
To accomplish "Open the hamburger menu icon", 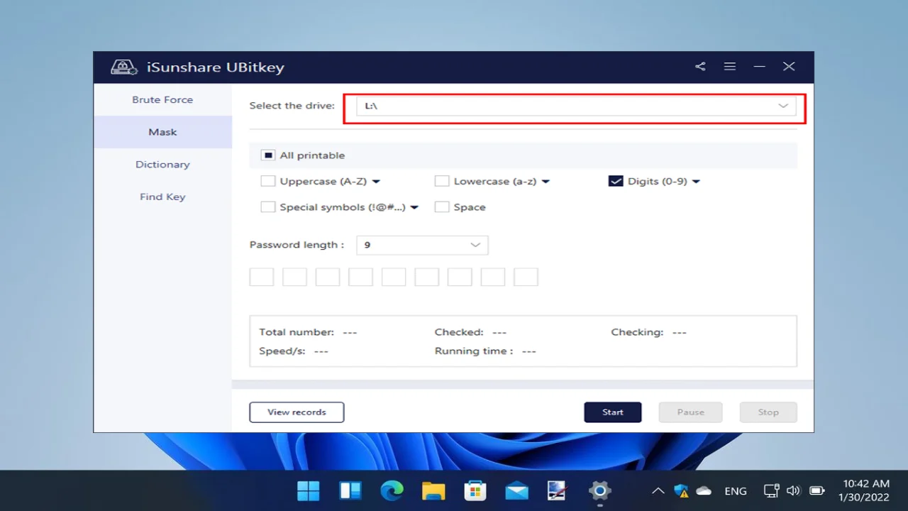I will click(730, 67).
